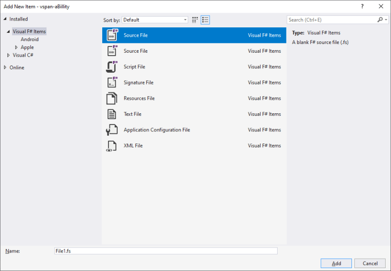
Task: Expand the Online tree section
Action: (x=5, y=67)
